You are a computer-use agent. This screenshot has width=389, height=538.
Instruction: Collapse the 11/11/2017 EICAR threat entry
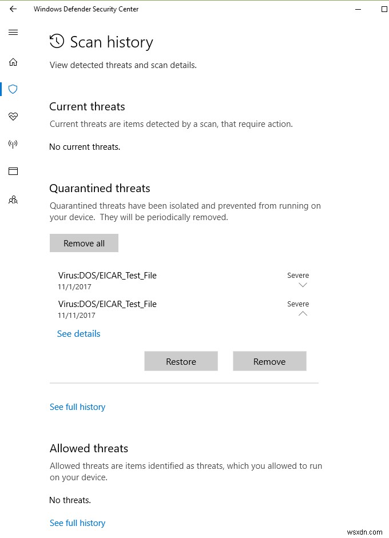click(x=303, y=313)
